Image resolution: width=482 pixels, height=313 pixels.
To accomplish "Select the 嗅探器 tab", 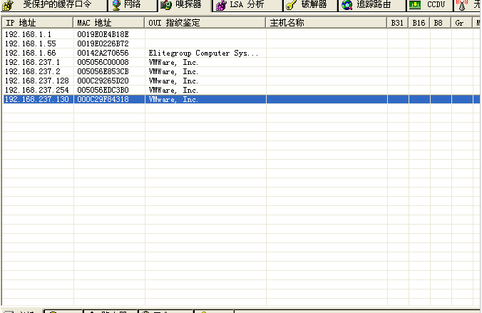I will 185,5.
